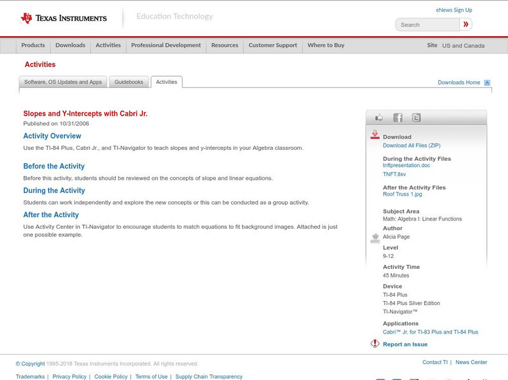The width and height of the screenshot is (508, 380).
Task: Open the Customer Support menu item
Action: tap(272, 46)
